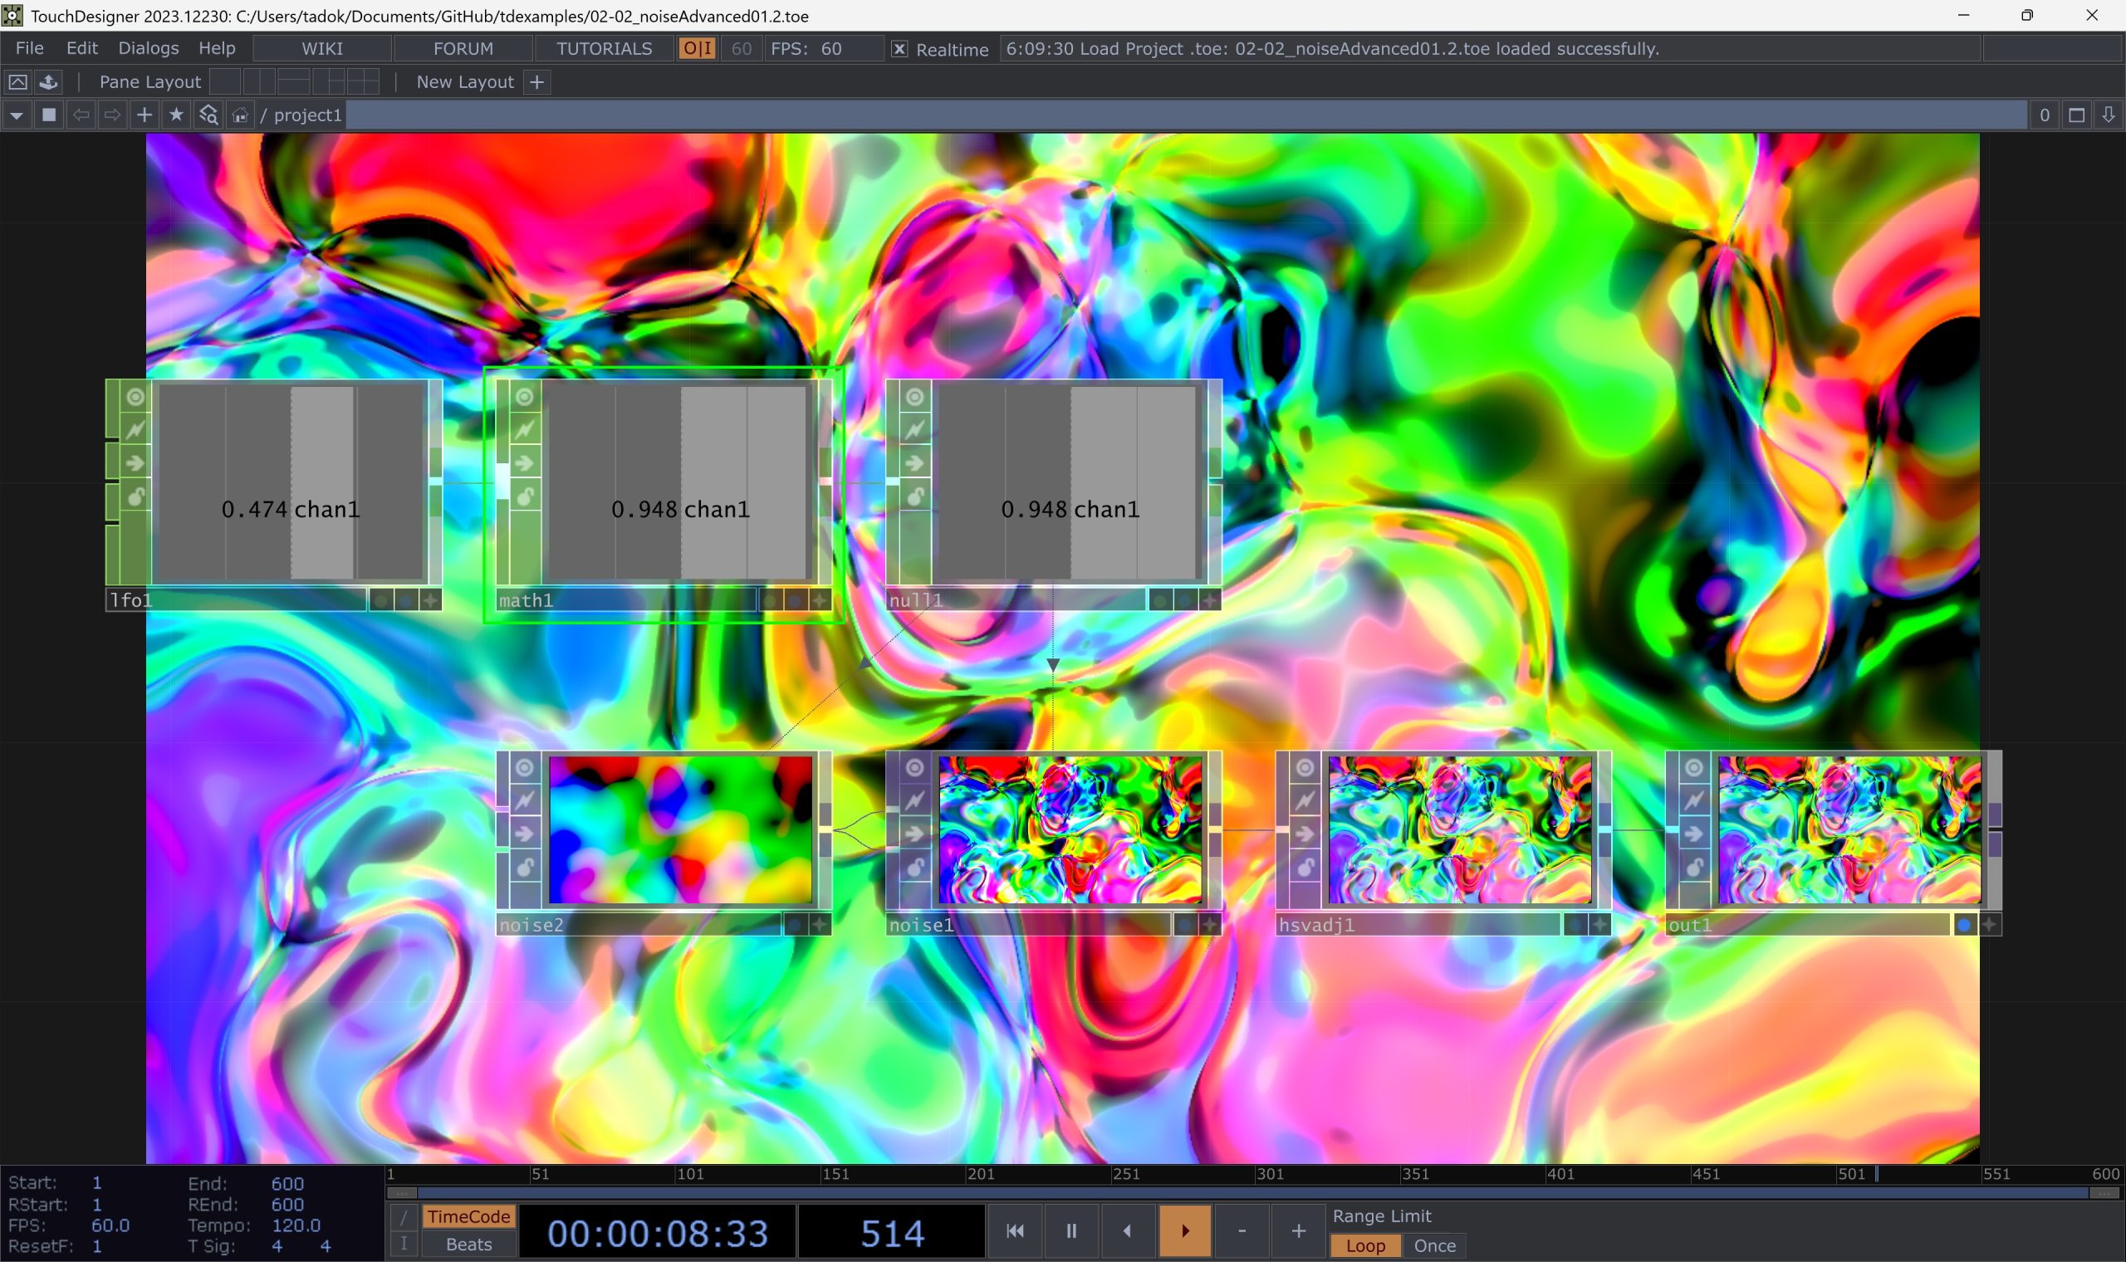Maximize pane using the square icon
The width and height of the screenshot is (2126, 1262).
point(2076,115)
